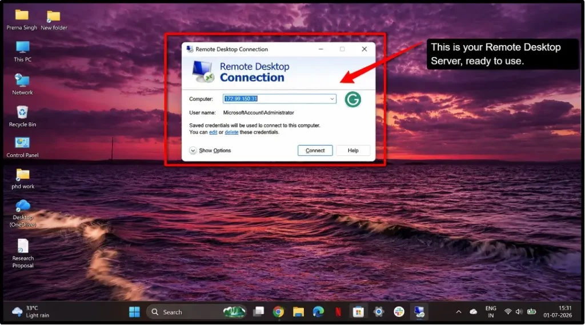Open the clock showing 15:31
Image resolution: width=585 pixels, height=325 pixels.
[x=558, y=311]
